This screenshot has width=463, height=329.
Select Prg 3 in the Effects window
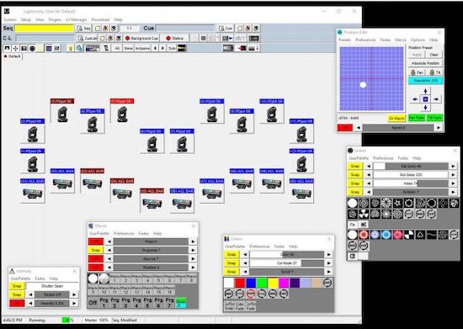pyautogui.click(x=125, y=302)
